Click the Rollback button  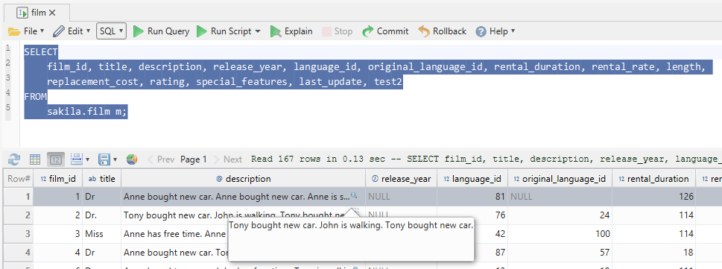point(442,31)
